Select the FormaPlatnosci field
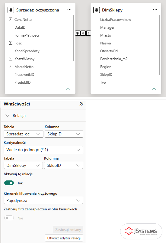Viewport: 166px width, 243px height. 27,35
